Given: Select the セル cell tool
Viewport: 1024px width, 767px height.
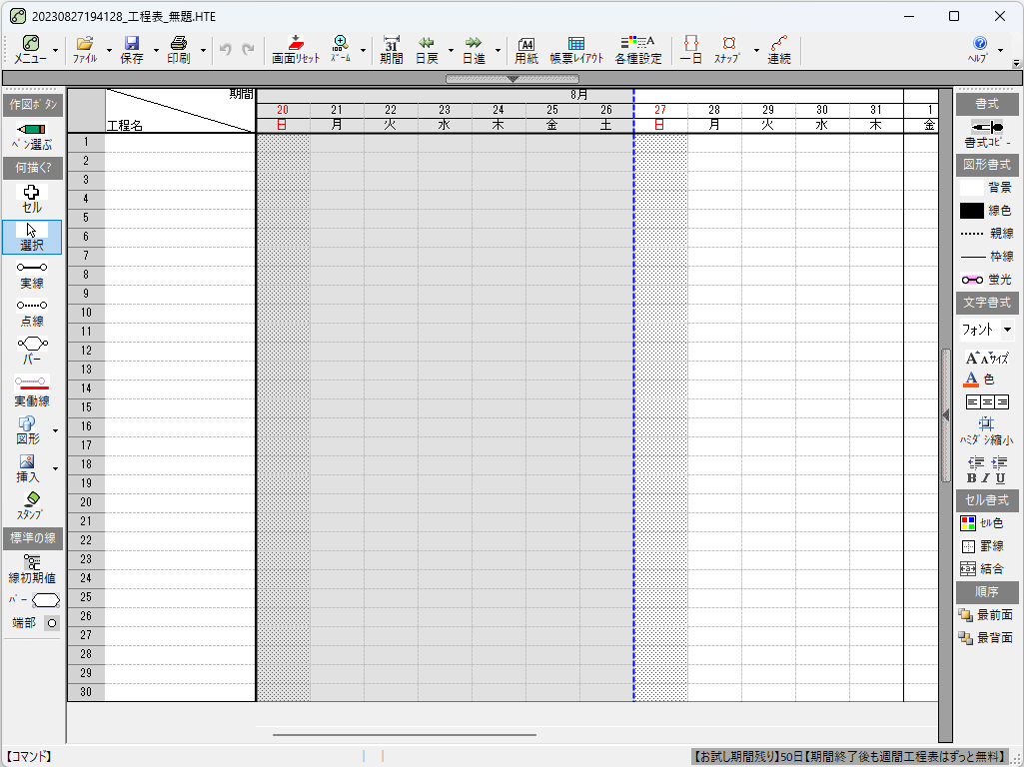Looking at the screenshot, I should 32,199.
